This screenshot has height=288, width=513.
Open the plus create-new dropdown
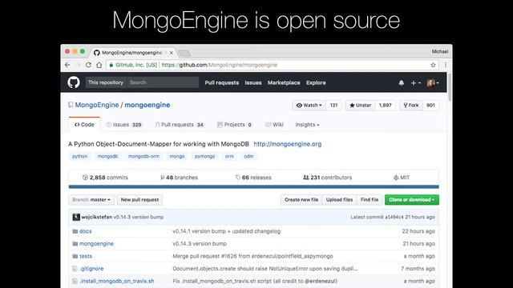point(416,83)
